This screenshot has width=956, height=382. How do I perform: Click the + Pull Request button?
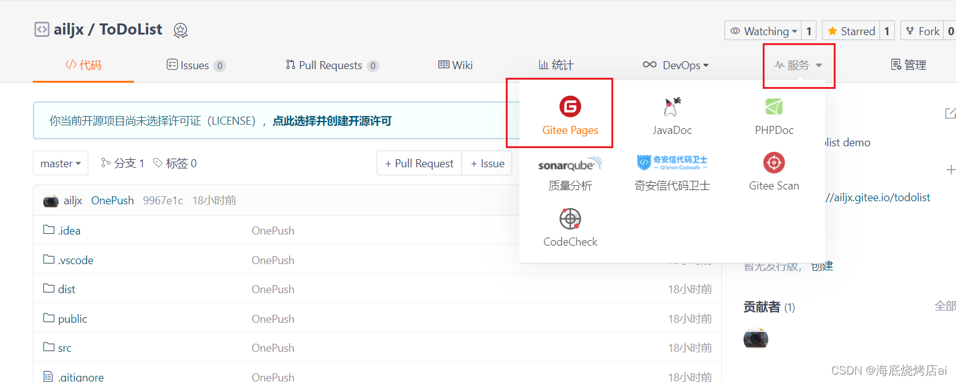tap(419, 164)
